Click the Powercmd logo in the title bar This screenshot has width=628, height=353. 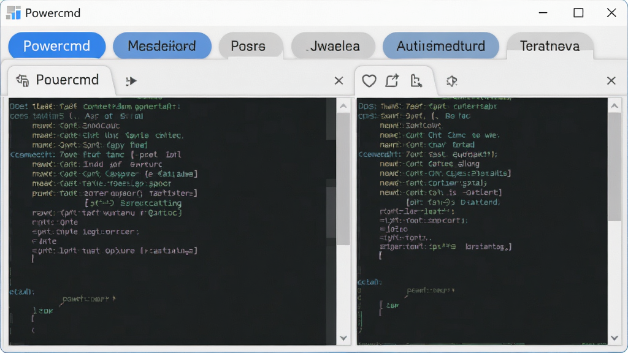point(13,13)
